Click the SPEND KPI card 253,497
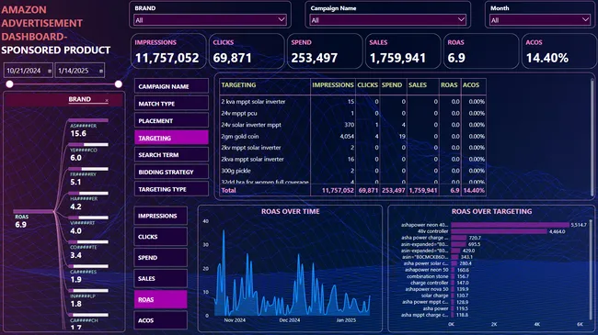The height and width of the screenshot is (335, 598). (x=325, y=51)
